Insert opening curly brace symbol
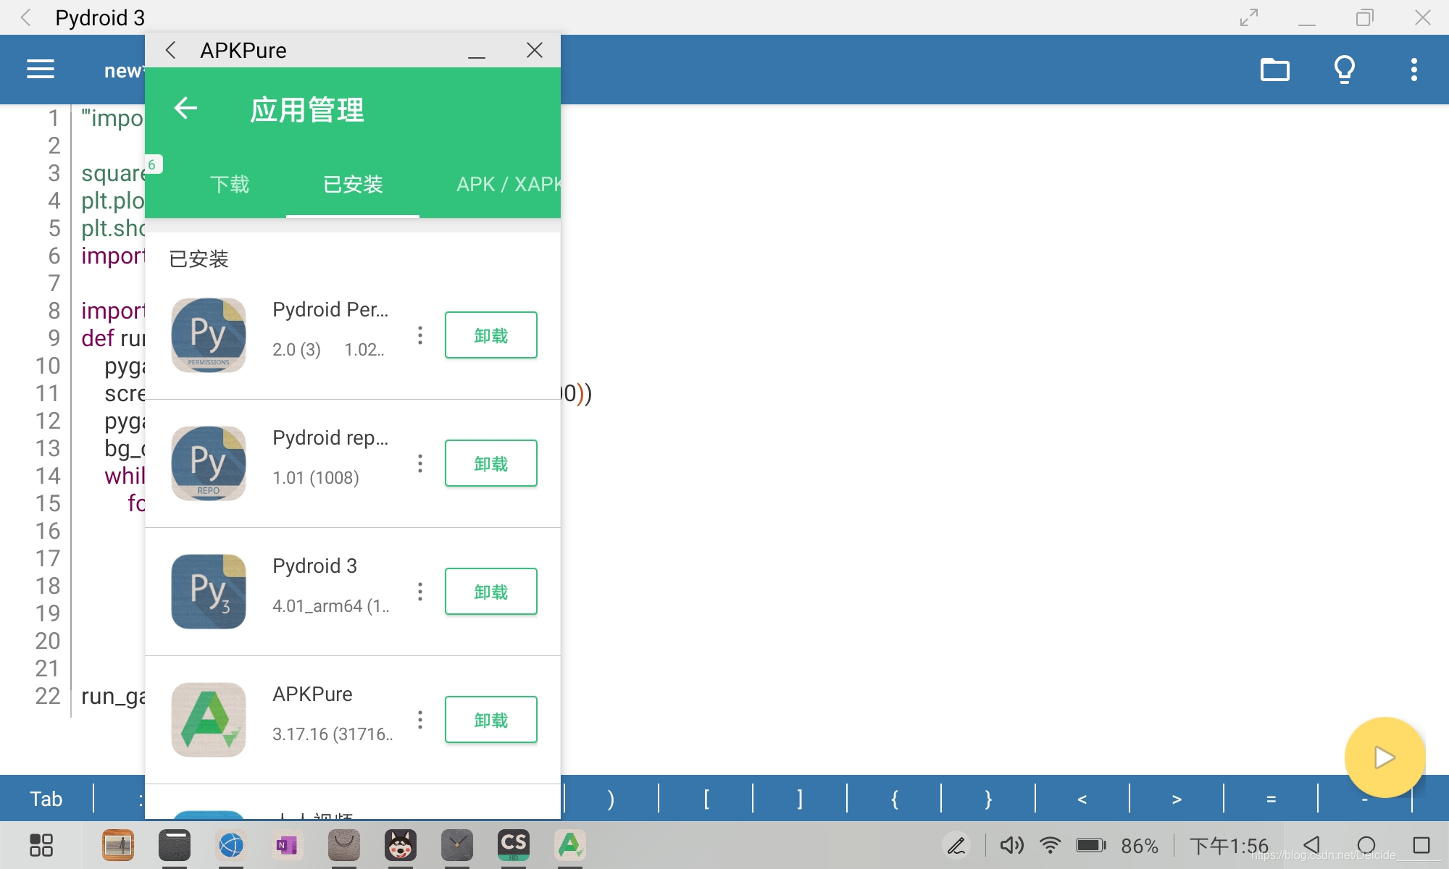The image size is (1449, 869). click(x=894, y=799)
